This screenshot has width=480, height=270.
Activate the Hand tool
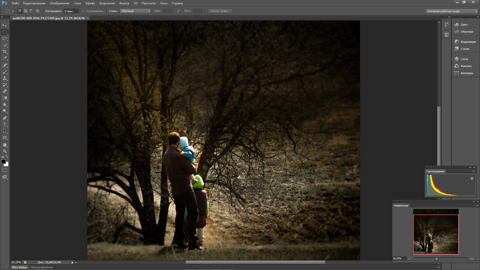pos(5,145)
